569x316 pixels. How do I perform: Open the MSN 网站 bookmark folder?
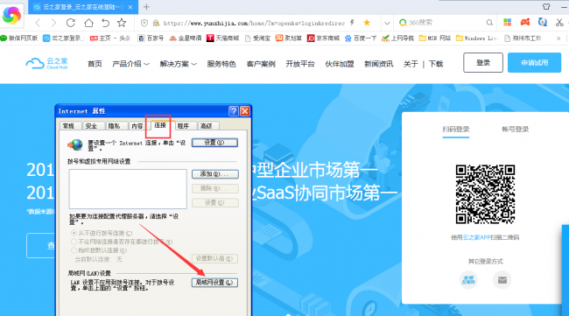(435, 39)
